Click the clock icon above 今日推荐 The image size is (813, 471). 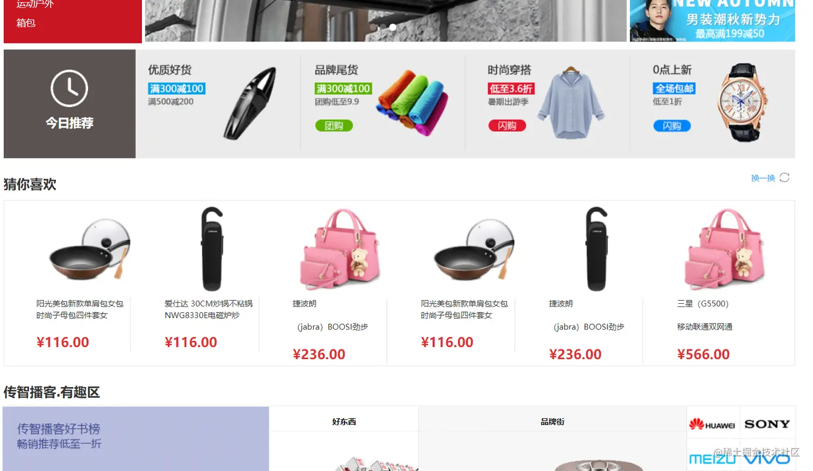click(x=69, y=88)
